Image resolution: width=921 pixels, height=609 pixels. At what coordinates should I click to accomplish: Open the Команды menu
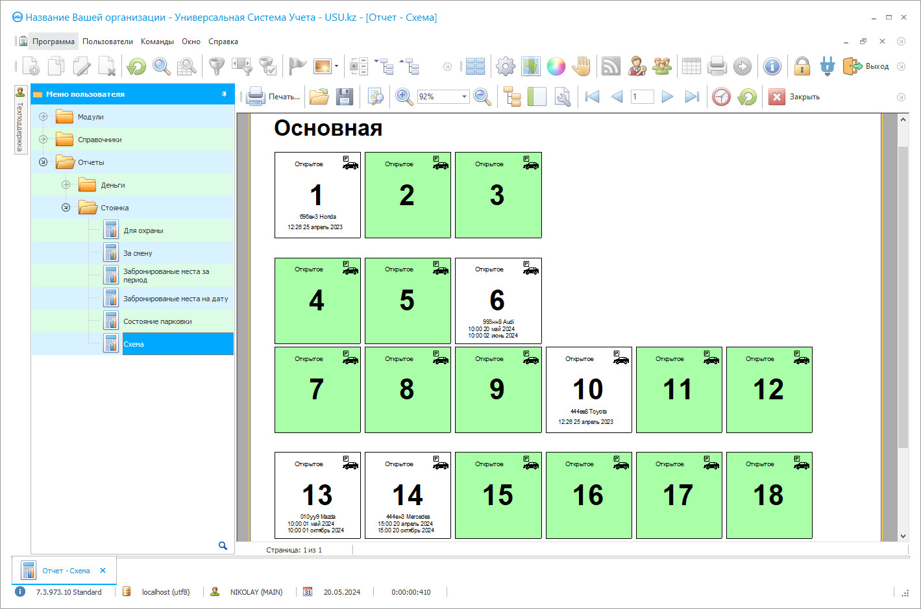coord(157,42)
